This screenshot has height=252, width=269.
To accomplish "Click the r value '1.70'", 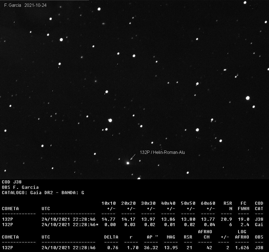I will point(133,248).
